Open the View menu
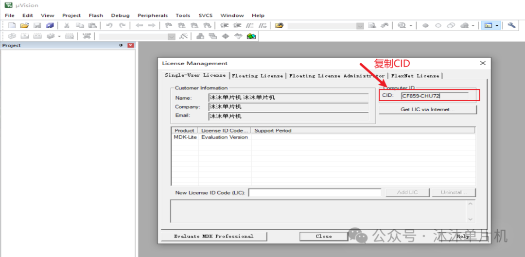The image size is (525, 257). click(x=47, y=16)
